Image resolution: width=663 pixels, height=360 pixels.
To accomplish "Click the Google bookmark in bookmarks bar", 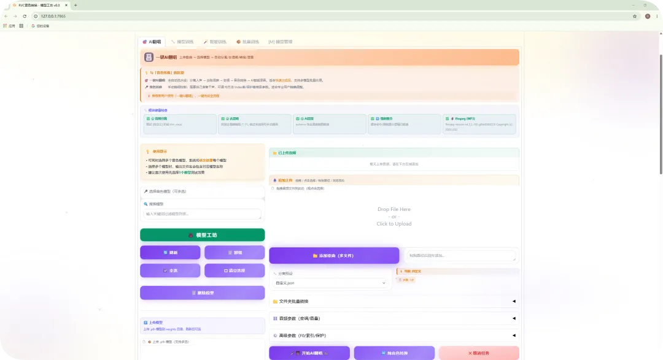I will pyautogui.click(x=41, y=26).
